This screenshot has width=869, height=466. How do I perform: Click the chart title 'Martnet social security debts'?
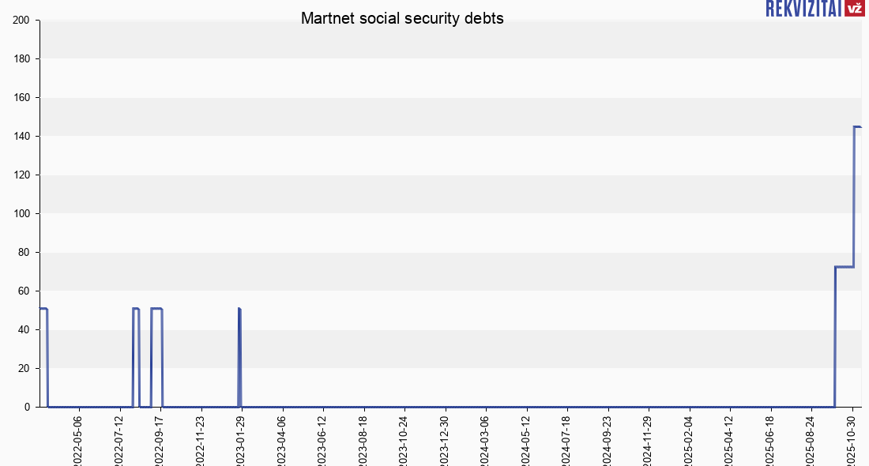click(x=402, y=18)
